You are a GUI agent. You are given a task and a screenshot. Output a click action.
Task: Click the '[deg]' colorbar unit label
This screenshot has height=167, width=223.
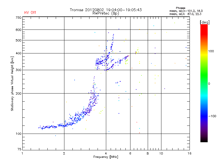coord(205,22)
